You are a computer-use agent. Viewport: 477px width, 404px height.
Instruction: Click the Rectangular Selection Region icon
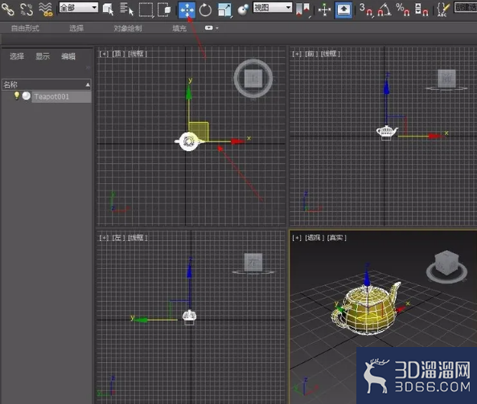pos(146,10)
